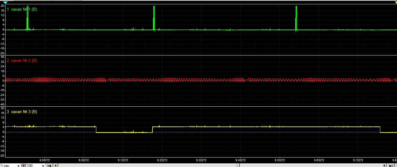
Task: Click the 9.43272 time axis label
Action: click(x=240, y=160)
